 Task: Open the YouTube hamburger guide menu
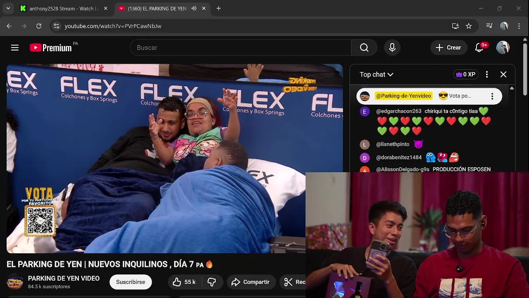(x=15, y=48)
